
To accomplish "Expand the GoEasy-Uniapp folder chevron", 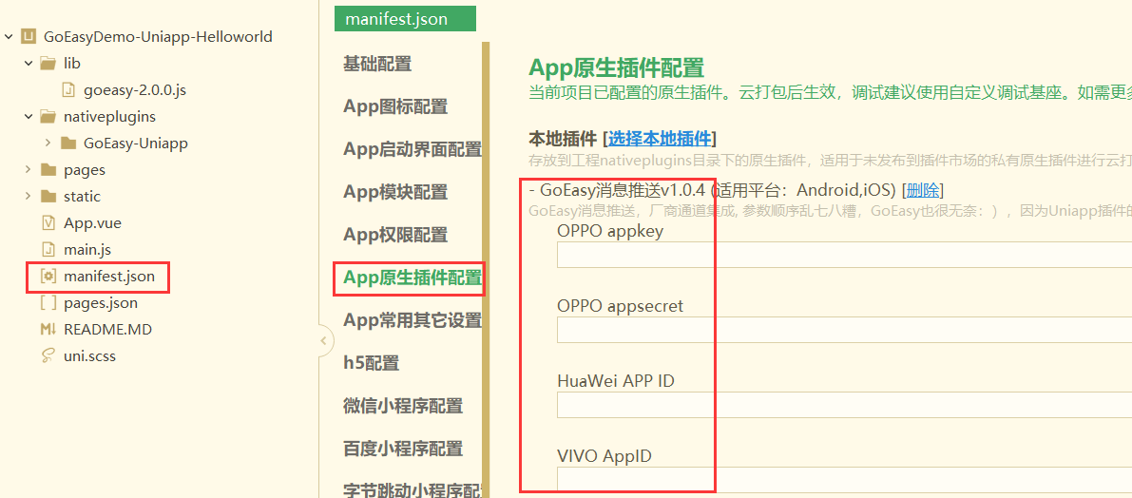I will click(48, 143).
